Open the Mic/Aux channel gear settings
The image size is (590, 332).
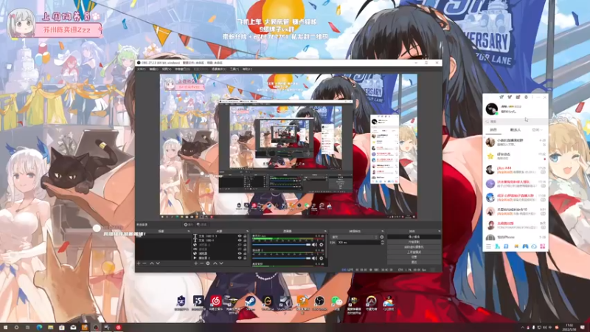click(322, 245)
